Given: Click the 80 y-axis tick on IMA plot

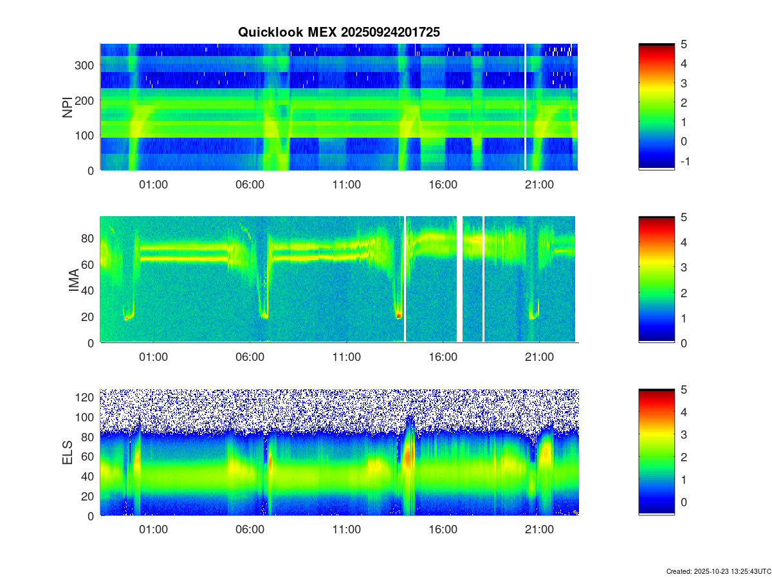Looking at the screenshot, I should [89, 238].
